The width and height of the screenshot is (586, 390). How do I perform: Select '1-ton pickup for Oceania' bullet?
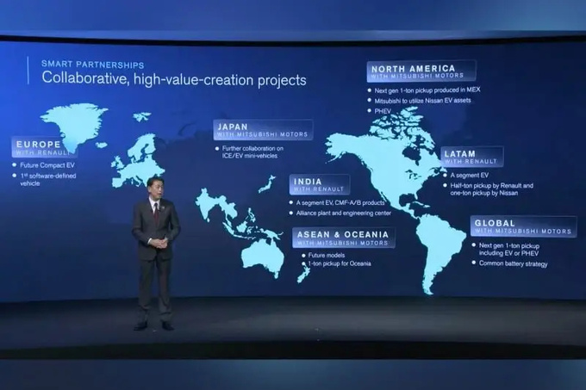[340, 263]
